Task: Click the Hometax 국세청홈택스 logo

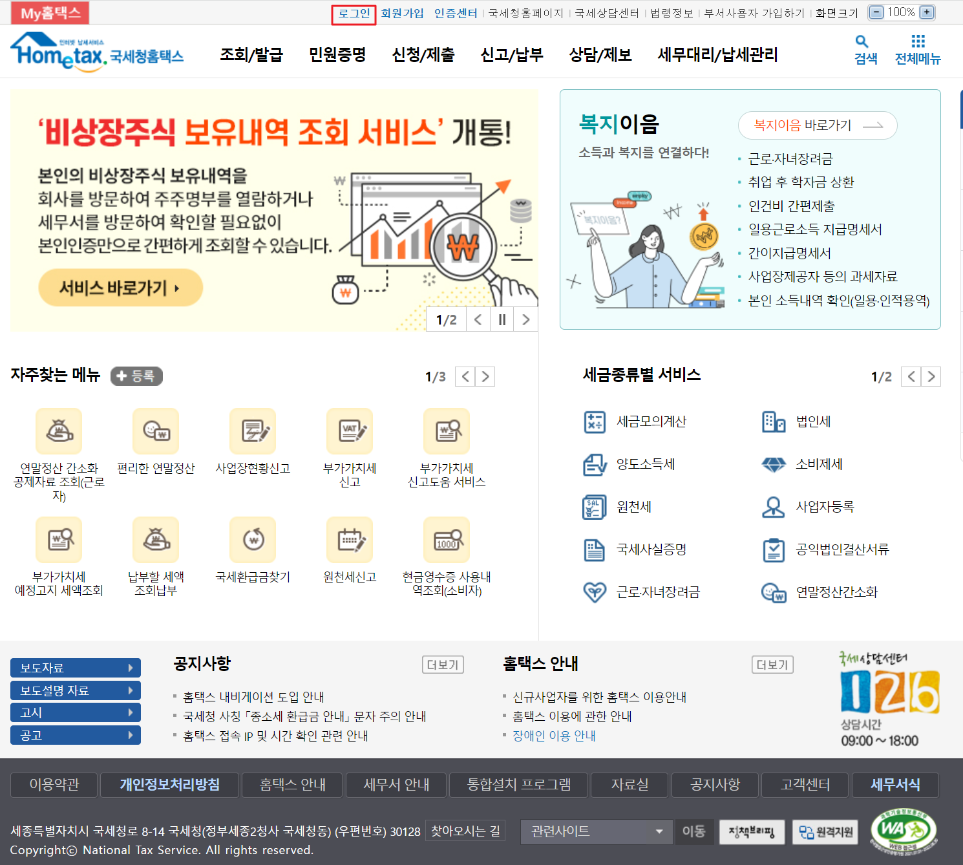Action: (97, 52)
